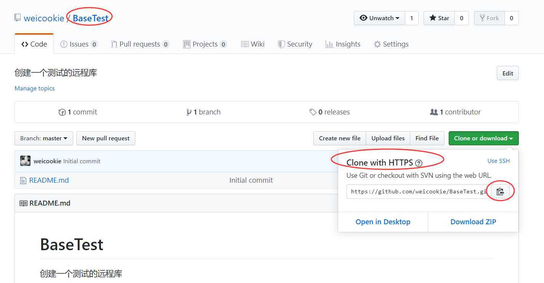This screenshot has width=544, height=283.
Task: Click the book icon in README.md header
Action: point(23,203)
